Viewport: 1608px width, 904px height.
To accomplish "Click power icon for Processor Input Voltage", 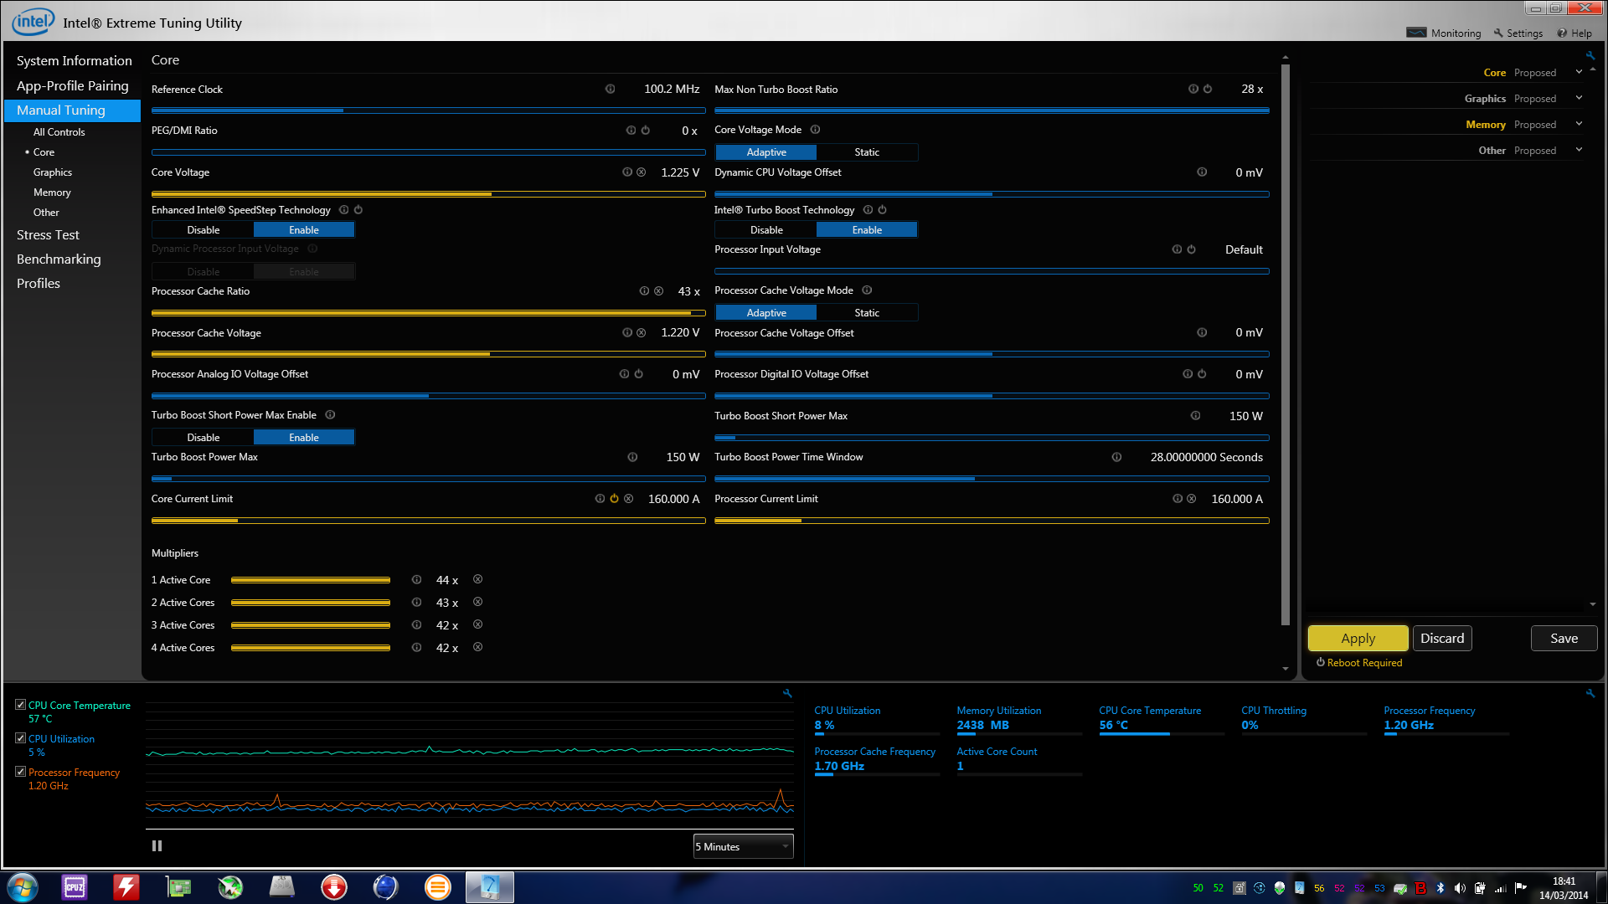I will point(1191,249).
